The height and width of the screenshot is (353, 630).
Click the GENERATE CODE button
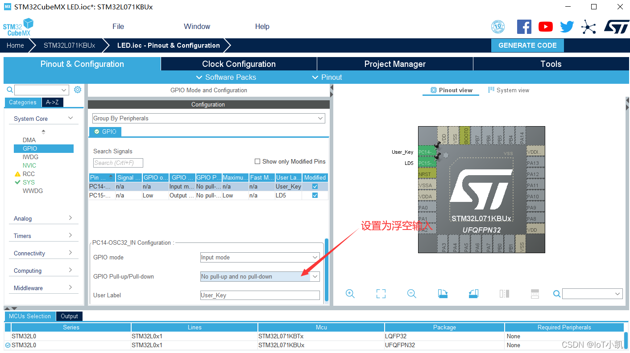[x=527, y=45]
